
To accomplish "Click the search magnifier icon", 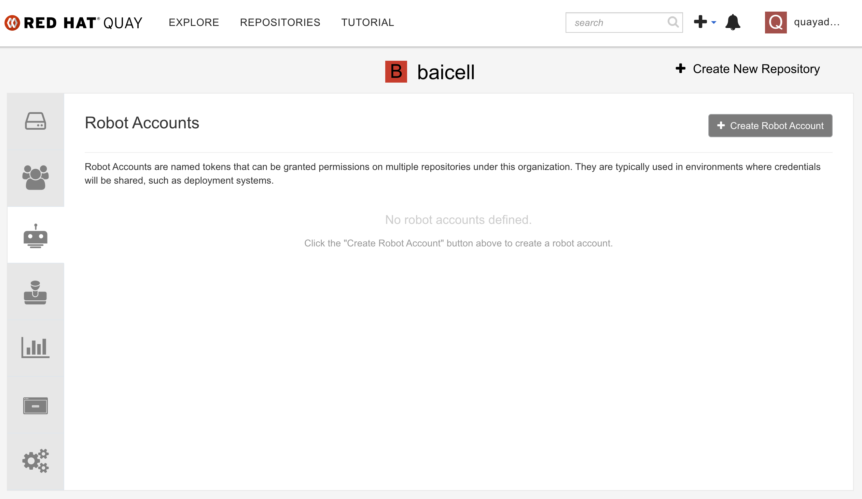I will click(672, 23).
